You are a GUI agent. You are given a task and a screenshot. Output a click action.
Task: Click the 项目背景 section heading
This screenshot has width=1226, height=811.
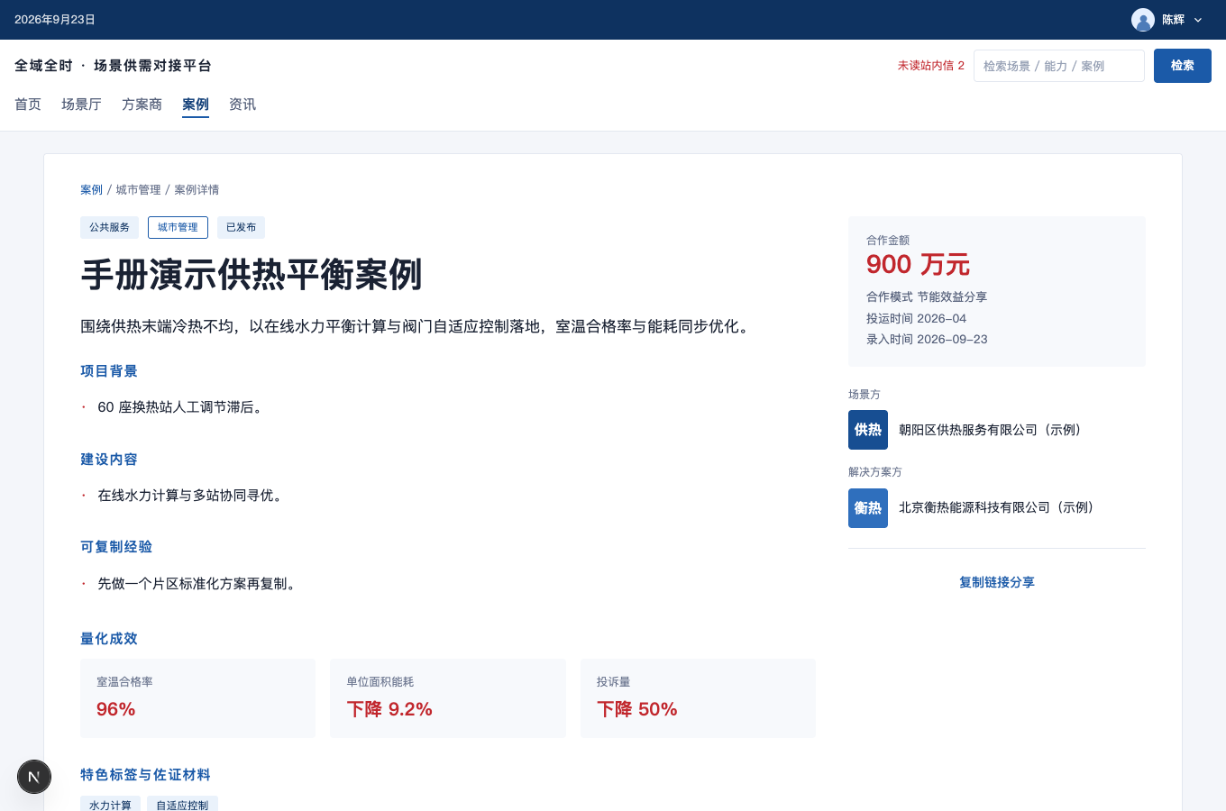[109, 371]
